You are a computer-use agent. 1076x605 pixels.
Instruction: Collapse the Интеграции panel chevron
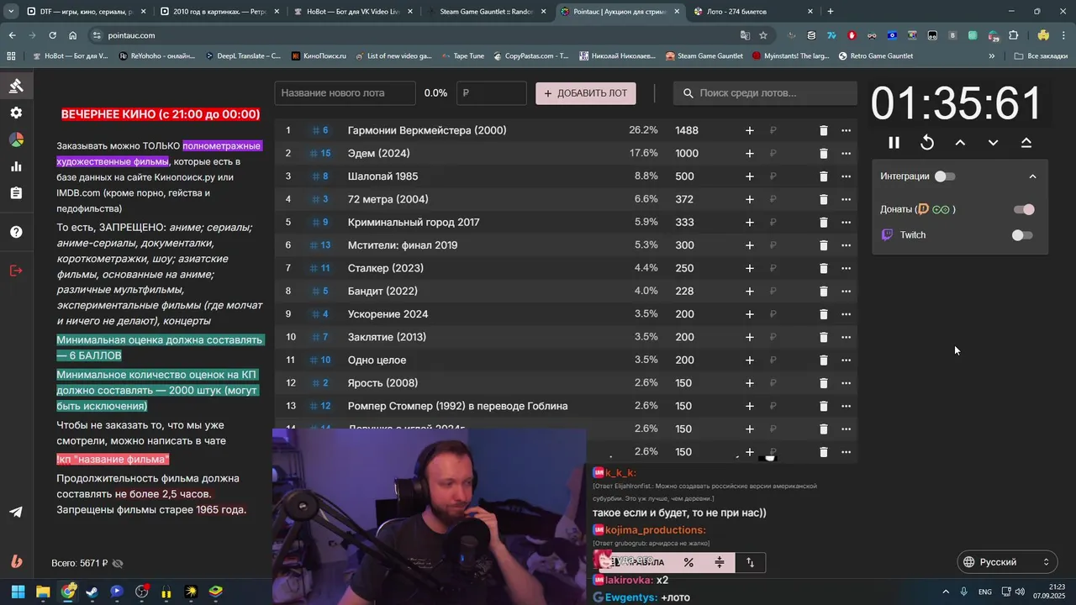[x=1032, y=176]
